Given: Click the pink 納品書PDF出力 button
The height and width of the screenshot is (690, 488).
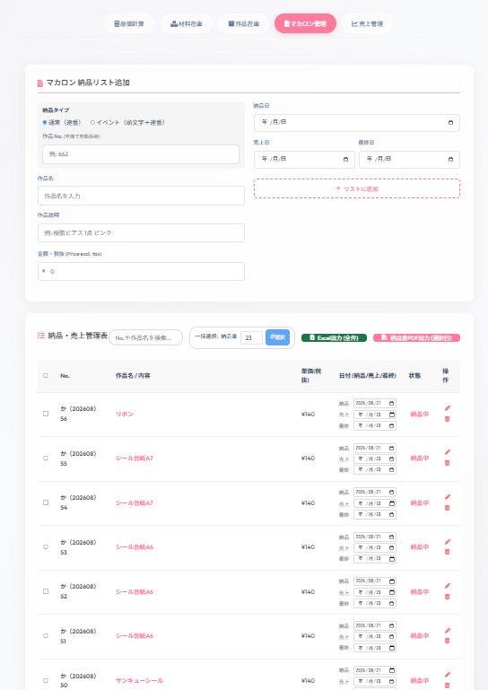Looking at the screenshot, I should pos(416,338).
